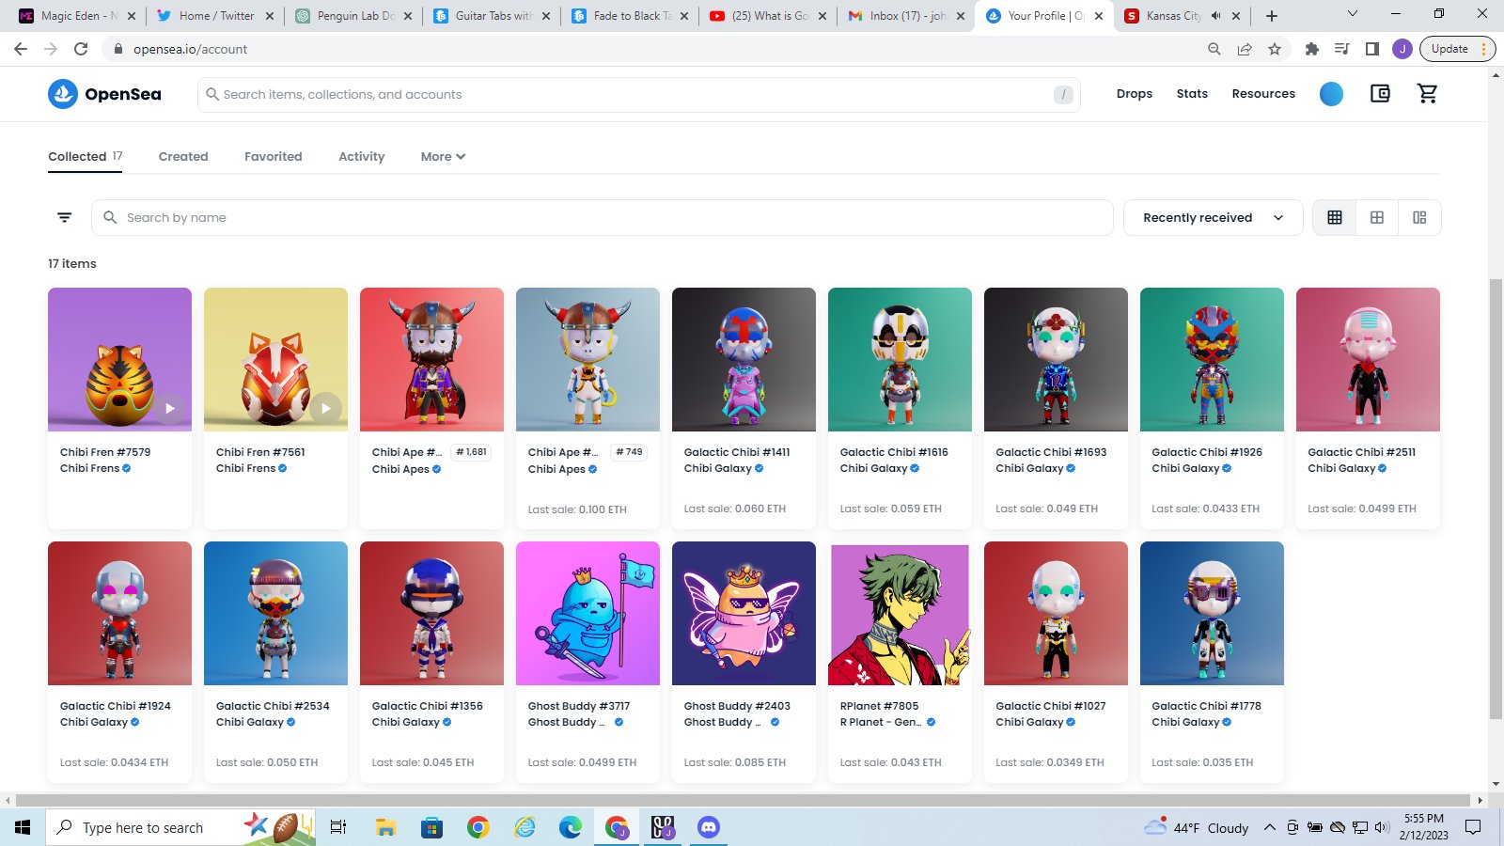Open the Chrome Update menu

[1457, 49]
